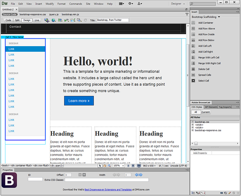This screenshot has height=196, width=241.
Task: Click the Add Row Above icon
Action: (193, 29)
